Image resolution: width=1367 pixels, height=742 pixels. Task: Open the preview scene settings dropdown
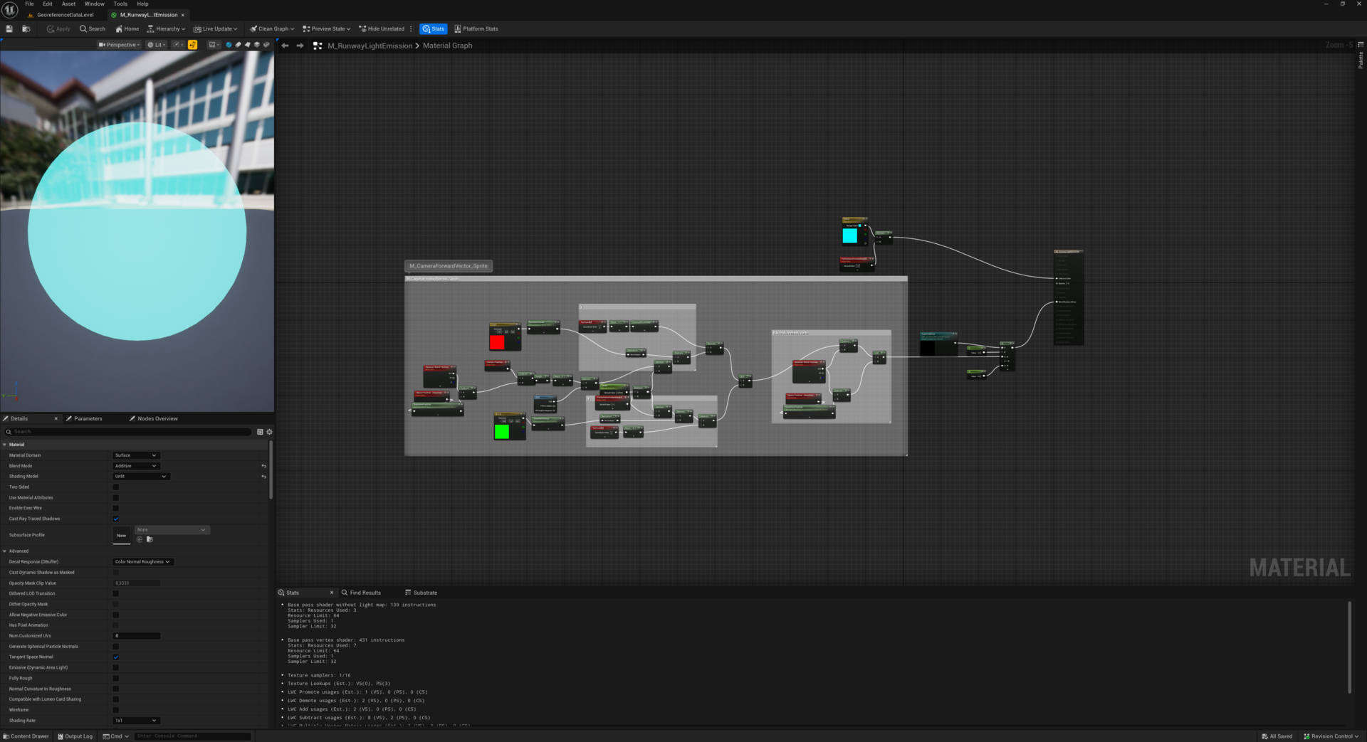(x=213, y=45)
